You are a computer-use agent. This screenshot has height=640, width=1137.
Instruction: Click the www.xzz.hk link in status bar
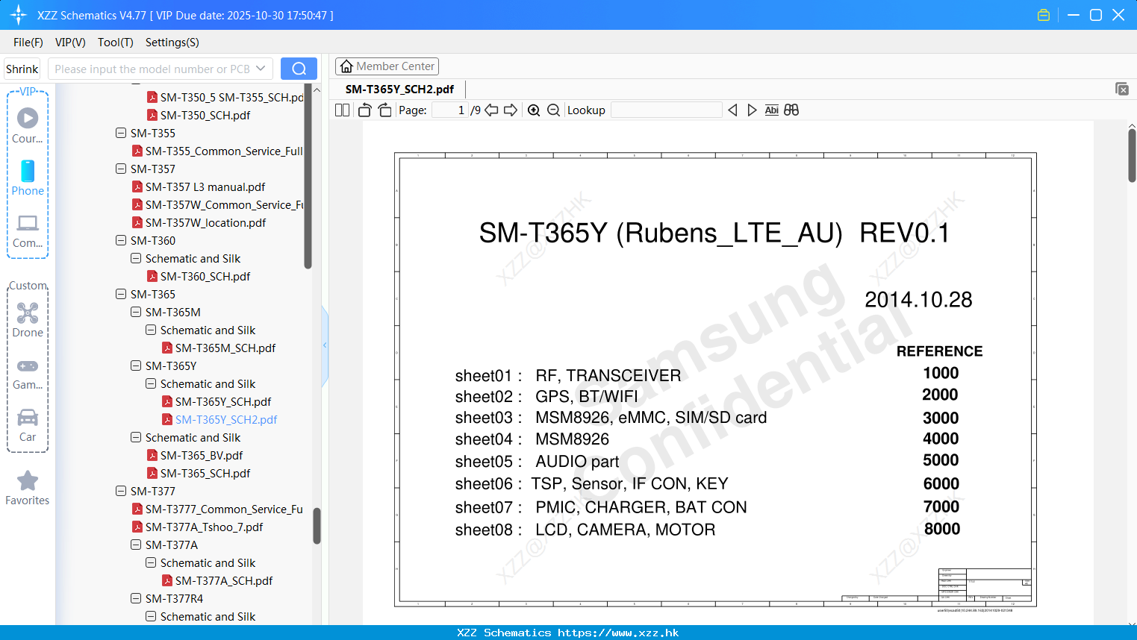coord(618,633)
